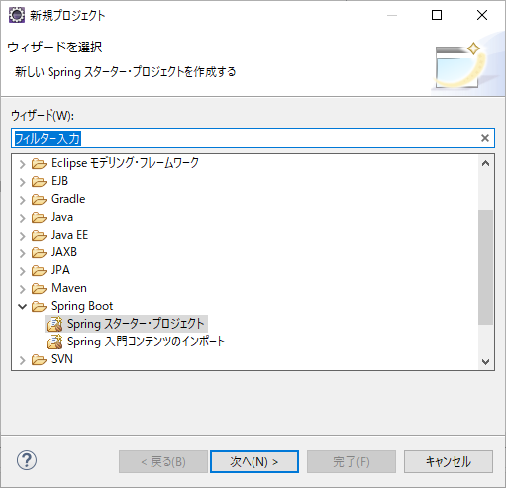This screenshot has width=506, height=488.
Task: Select the Java EE label
Action: tap(69, 235)
